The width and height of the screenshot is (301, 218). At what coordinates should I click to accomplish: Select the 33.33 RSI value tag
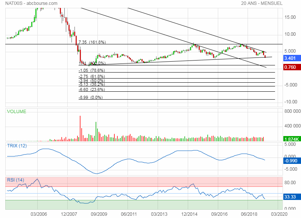292,197
